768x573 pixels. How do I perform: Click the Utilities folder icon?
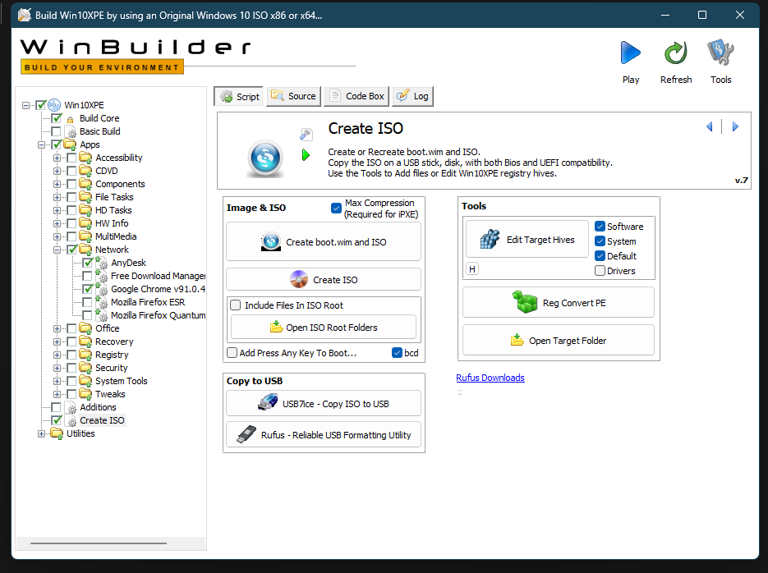tap(57, 433)
